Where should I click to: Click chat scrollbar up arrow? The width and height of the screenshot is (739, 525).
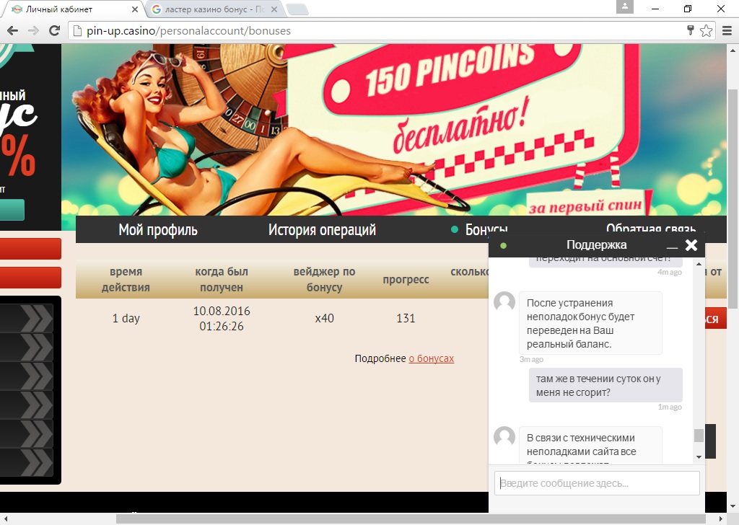699,264
